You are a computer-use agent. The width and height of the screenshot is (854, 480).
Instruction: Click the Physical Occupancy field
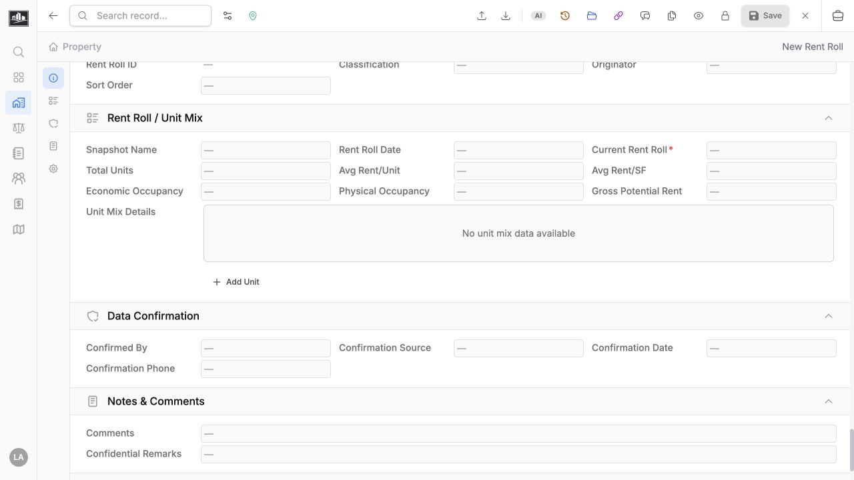coord(518,191)
